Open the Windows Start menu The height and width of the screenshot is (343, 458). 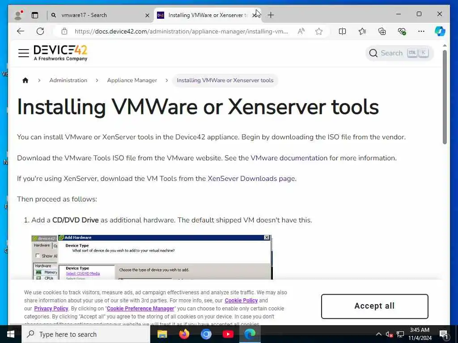[x=11, y=334]
